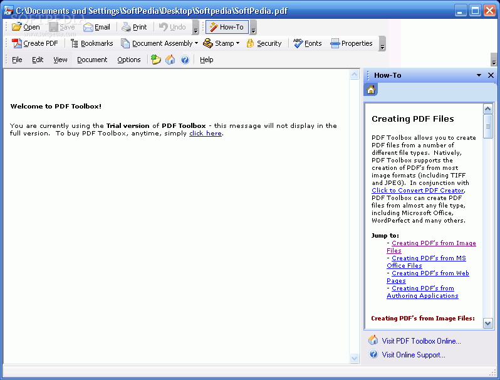Image resolution: width=500 pixels, height=380 pixels.
Task: Open a file with the Open toolbar button
Action: click(26, 27)
